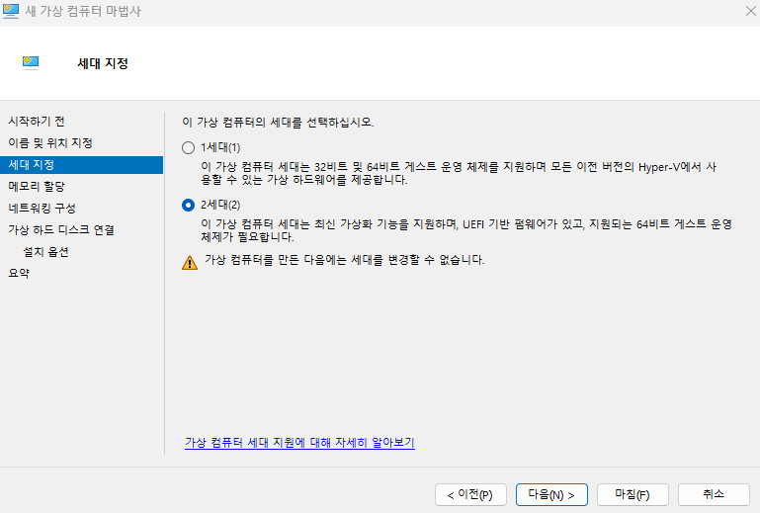Close the 새 가상 컴퓨터 마법사 window

[750, 11]
